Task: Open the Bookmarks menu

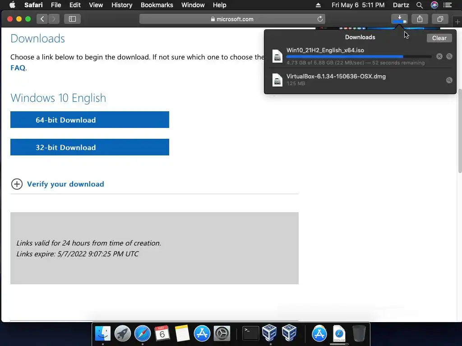Action: pos(157,5)
